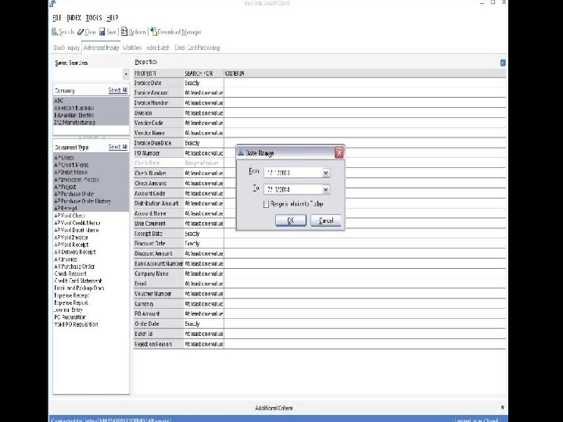
Task: Switch to the Index Batch tab
Action: coord(158,48)
